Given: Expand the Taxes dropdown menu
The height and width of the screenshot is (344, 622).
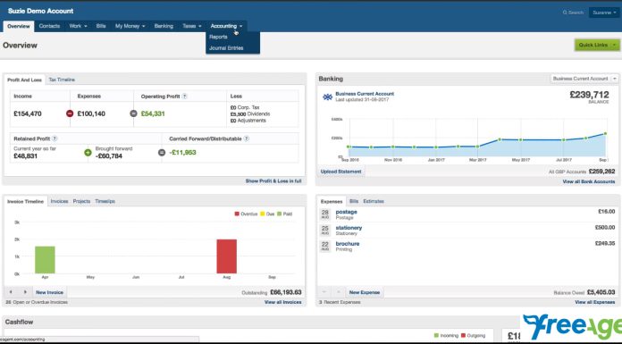Looking at the screenshot, I should 192,26.
